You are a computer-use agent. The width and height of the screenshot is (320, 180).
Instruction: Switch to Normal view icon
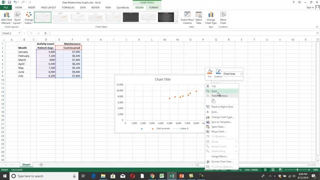point(265,170)
